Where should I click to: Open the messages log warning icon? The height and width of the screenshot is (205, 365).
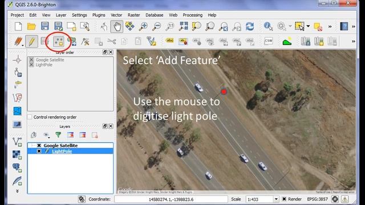pyautogui.click(x=344, y=199)
